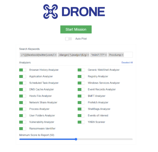
Task: Turn off Network Share Analyzer
Action: pyautogui.click(x=23, y=103)
